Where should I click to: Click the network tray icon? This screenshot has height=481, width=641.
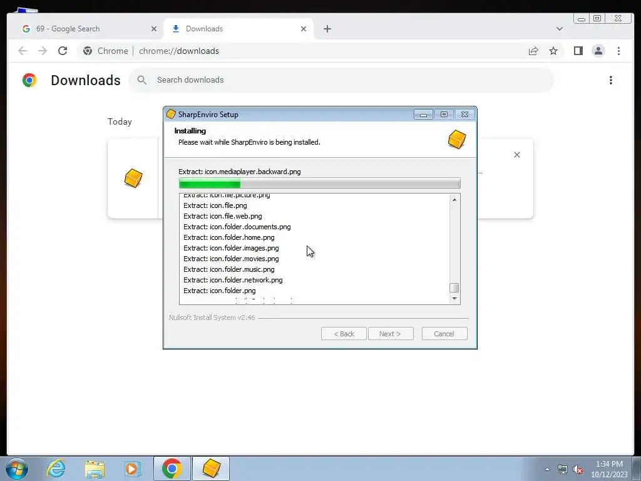pyautogui.click(x=563, y=469)
